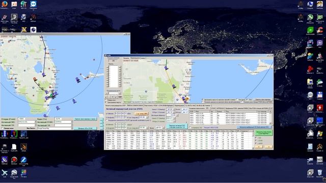Open Google Earth Pro desktop shortcut
The image size is (326, 183).
[x=14, y=173]
